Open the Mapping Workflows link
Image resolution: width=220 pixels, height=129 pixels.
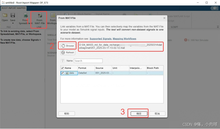coord(124,39)
